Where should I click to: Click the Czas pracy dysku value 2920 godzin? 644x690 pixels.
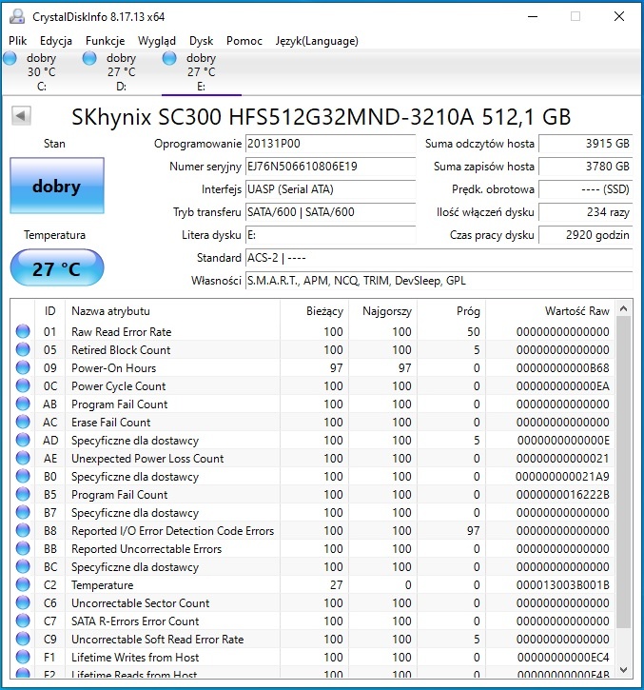pyautogui.click(x=585, y=235)
